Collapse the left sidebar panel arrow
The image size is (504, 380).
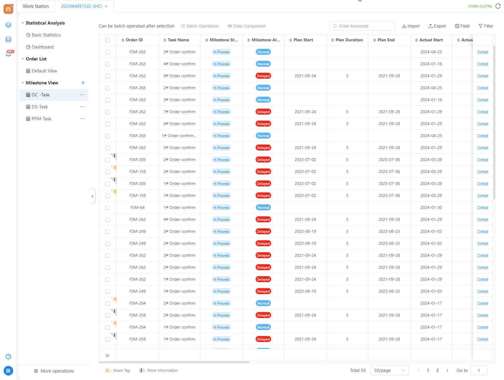[x=92, y=196]
